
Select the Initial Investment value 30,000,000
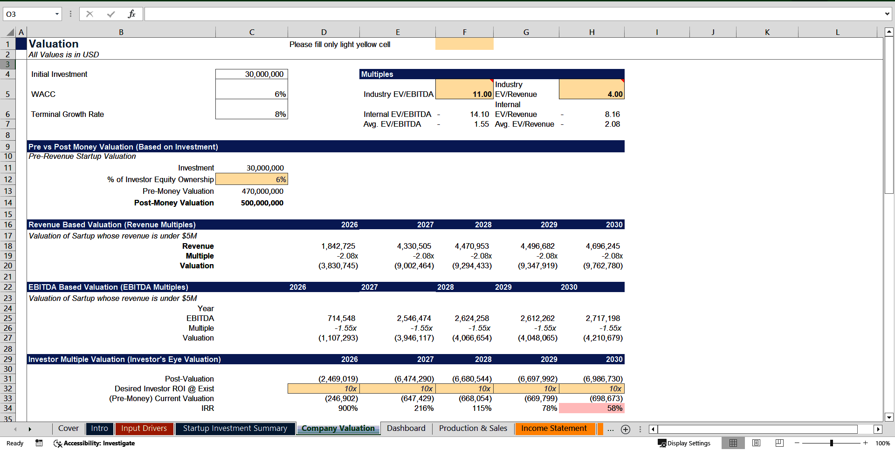click(252, 74)
